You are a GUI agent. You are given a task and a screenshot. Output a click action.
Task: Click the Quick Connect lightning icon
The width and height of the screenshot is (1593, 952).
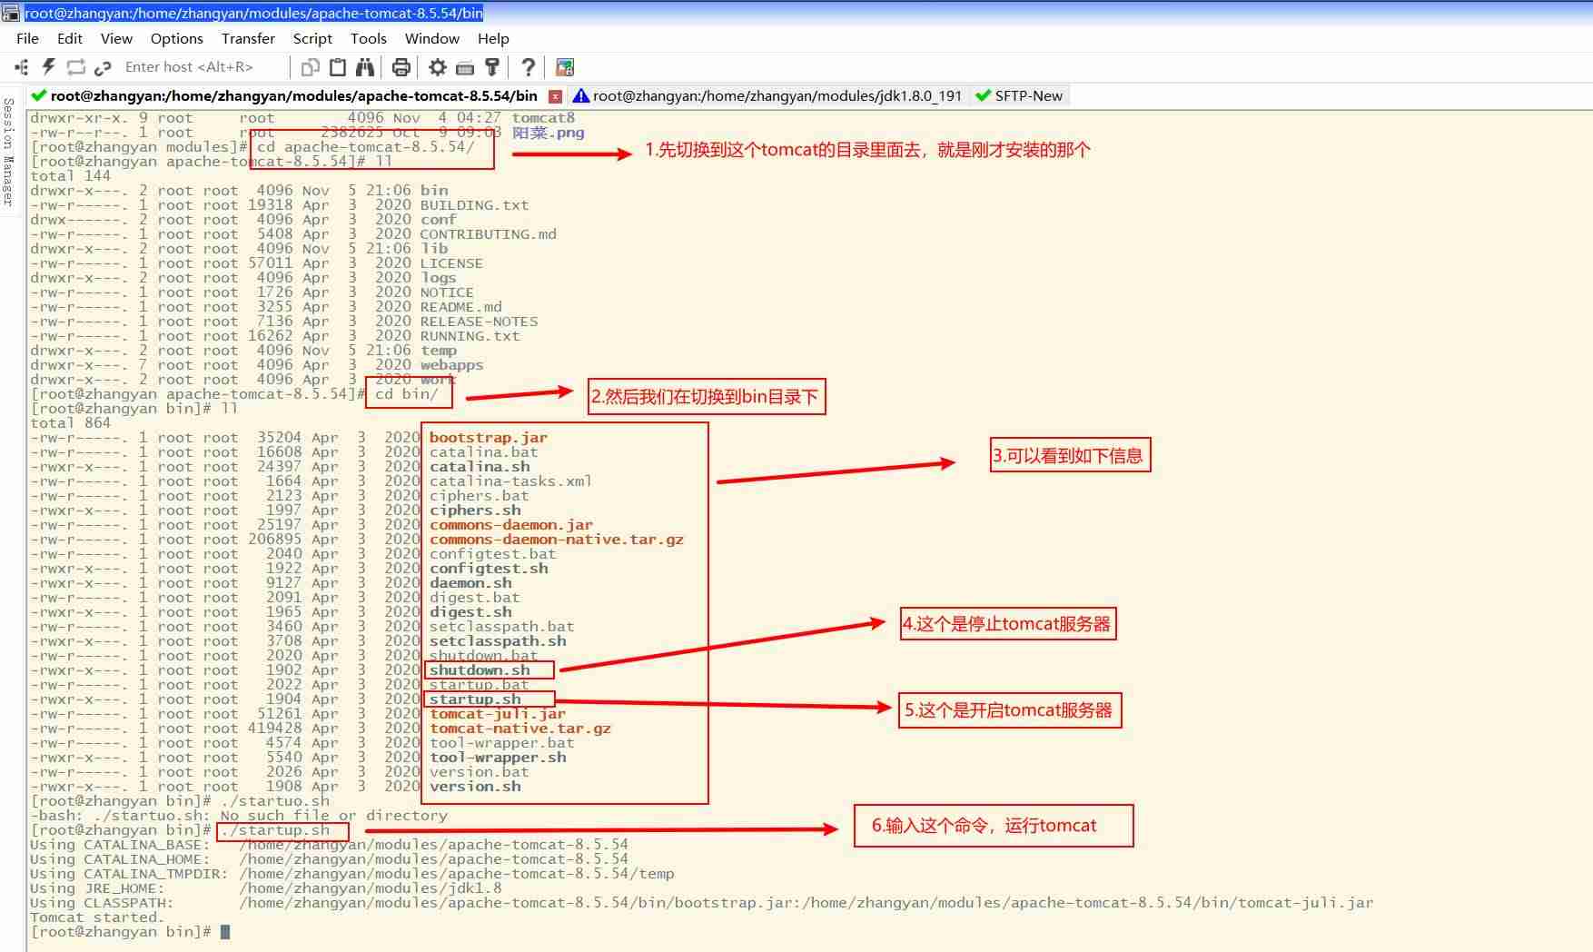(49, 67)
